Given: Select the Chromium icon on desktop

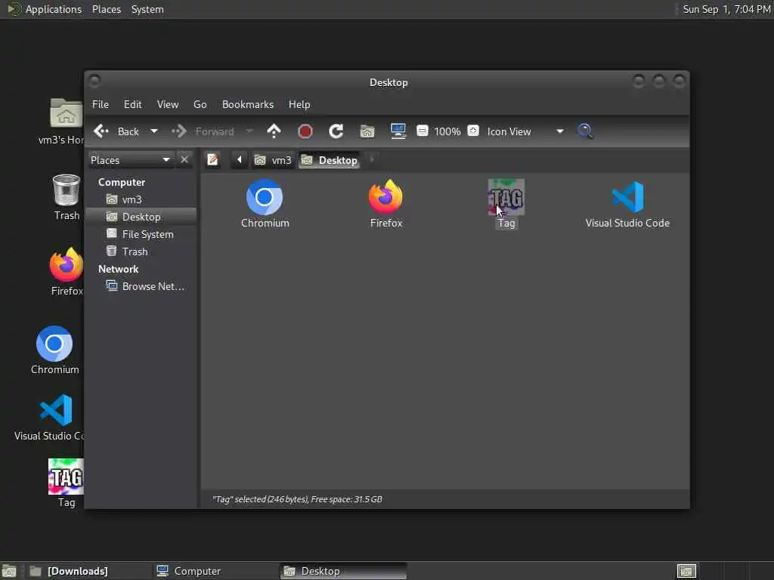Looking at the screenshot, I should pos(54,350).
